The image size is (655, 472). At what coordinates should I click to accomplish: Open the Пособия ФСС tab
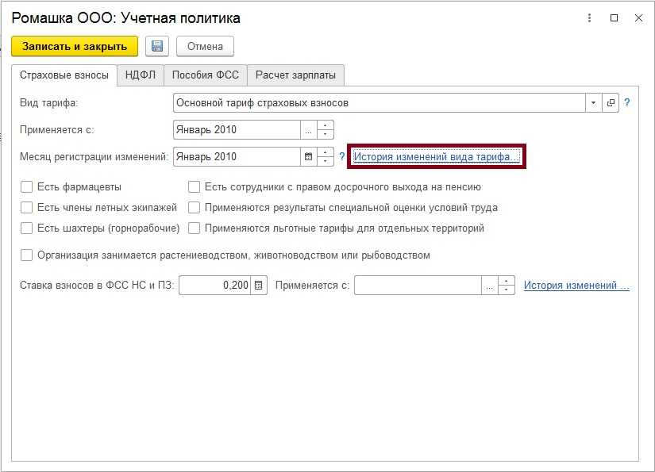pos(206,75)
